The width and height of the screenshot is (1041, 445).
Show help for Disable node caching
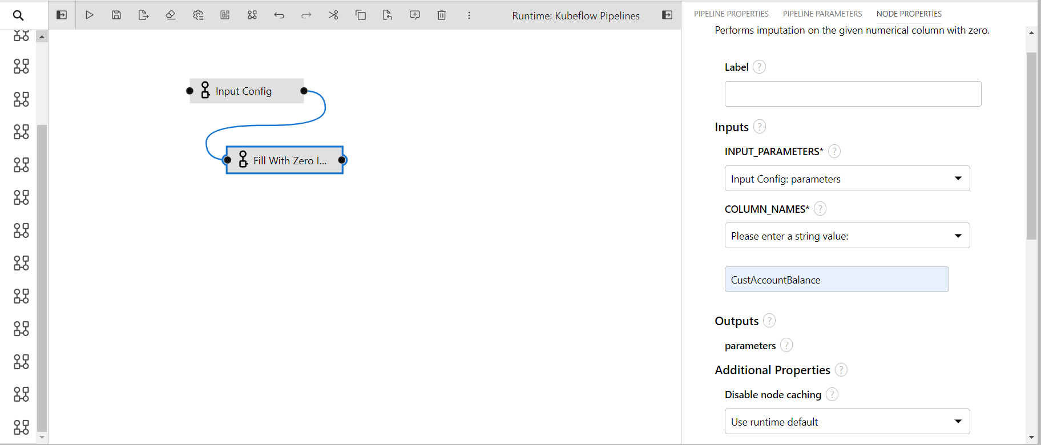832,394
